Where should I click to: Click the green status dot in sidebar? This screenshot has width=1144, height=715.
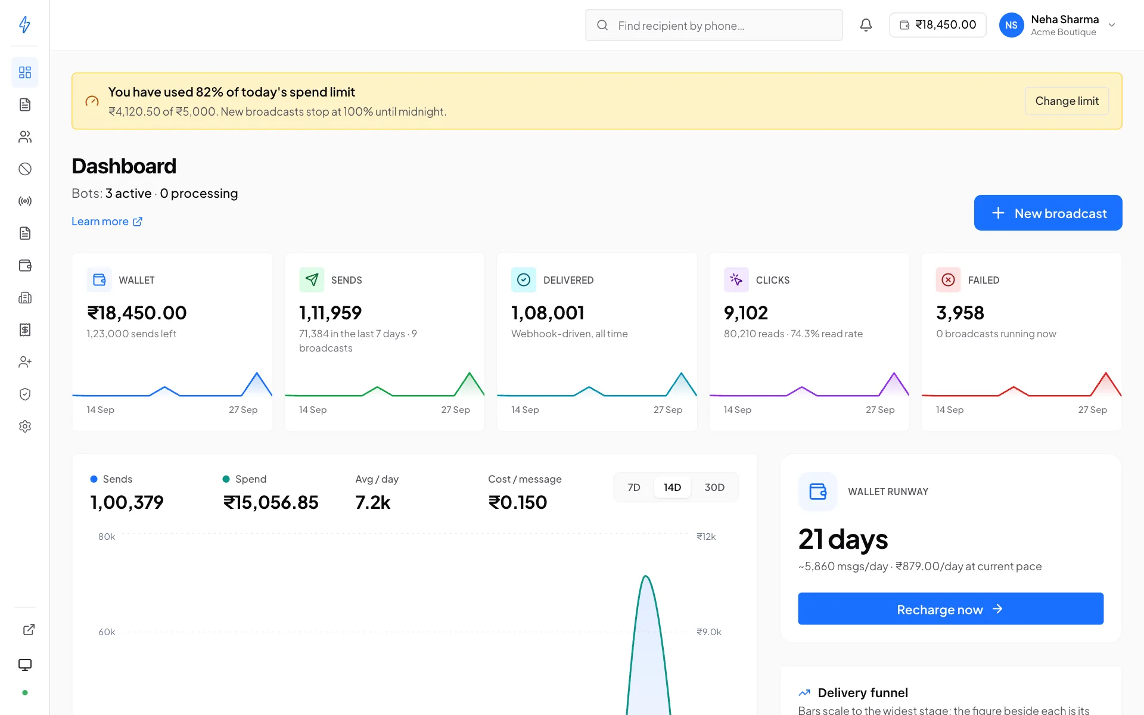(24, 693)
